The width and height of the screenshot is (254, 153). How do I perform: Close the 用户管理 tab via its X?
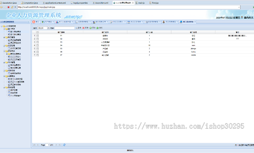(x=53, y=22)
